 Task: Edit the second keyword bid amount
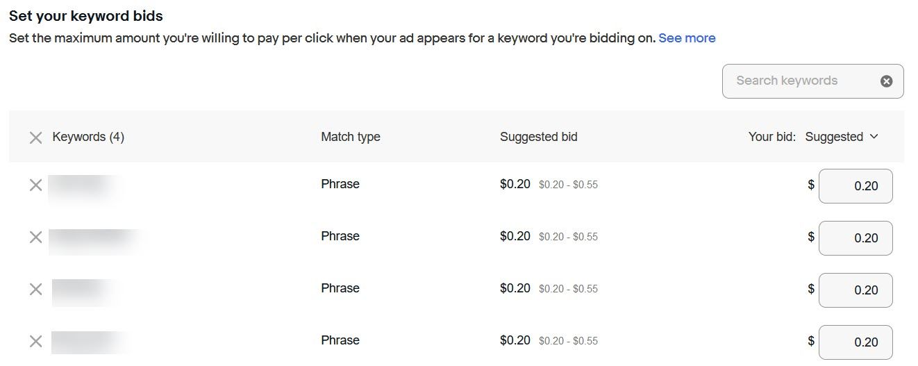point(856,238)
